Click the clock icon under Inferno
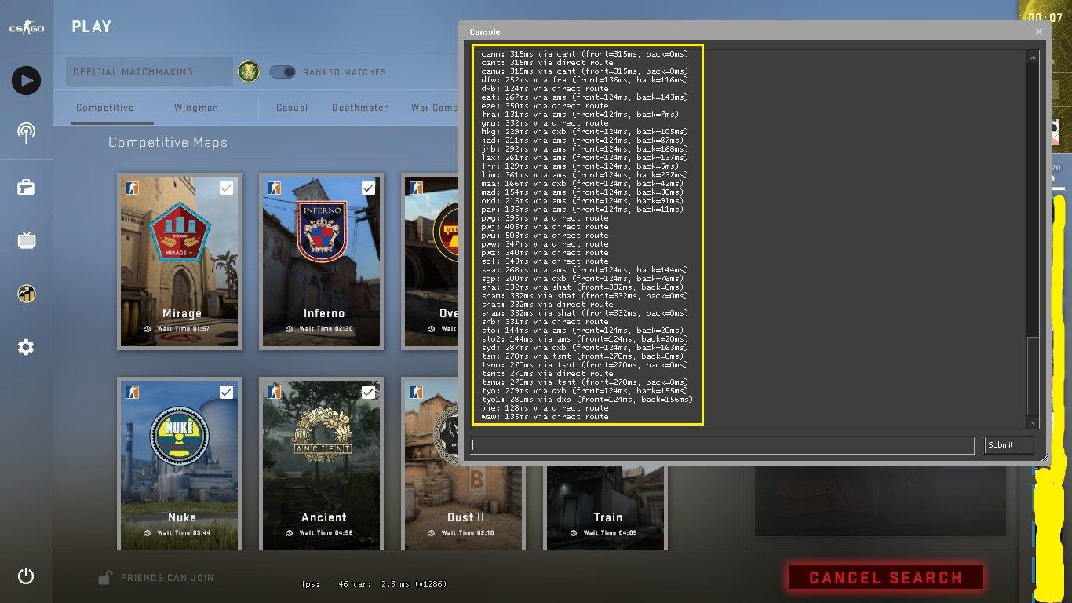 click(x=290, y=329)
